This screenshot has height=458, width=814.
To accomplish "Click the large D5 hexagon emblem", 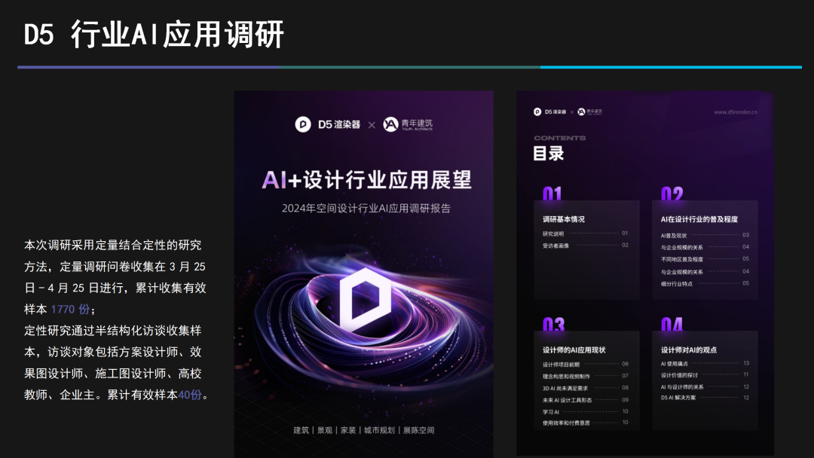I will click(365, 301).
